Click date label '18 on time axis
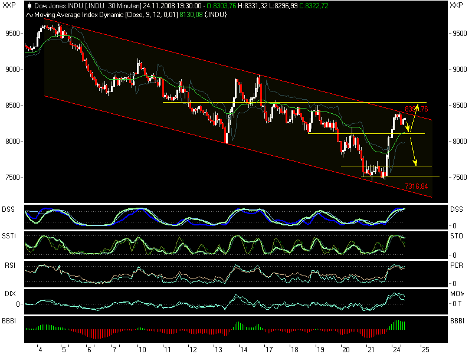Viewport: 472px width, 354px height. pyautogui.click(x=294, y=349)
